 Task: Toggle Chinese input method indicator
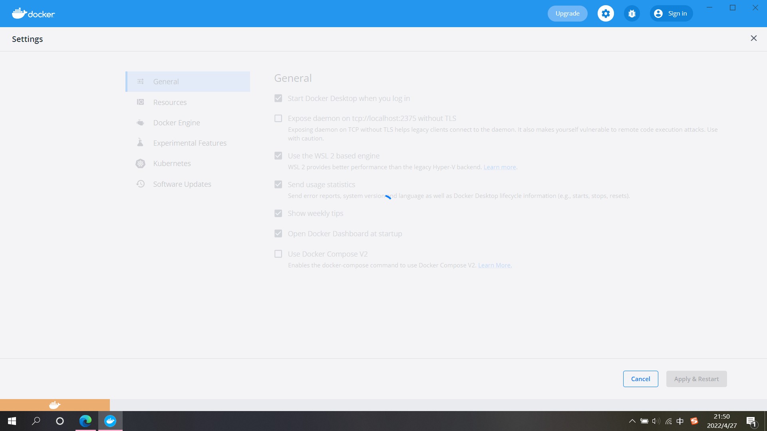click(x=680, y=421)
